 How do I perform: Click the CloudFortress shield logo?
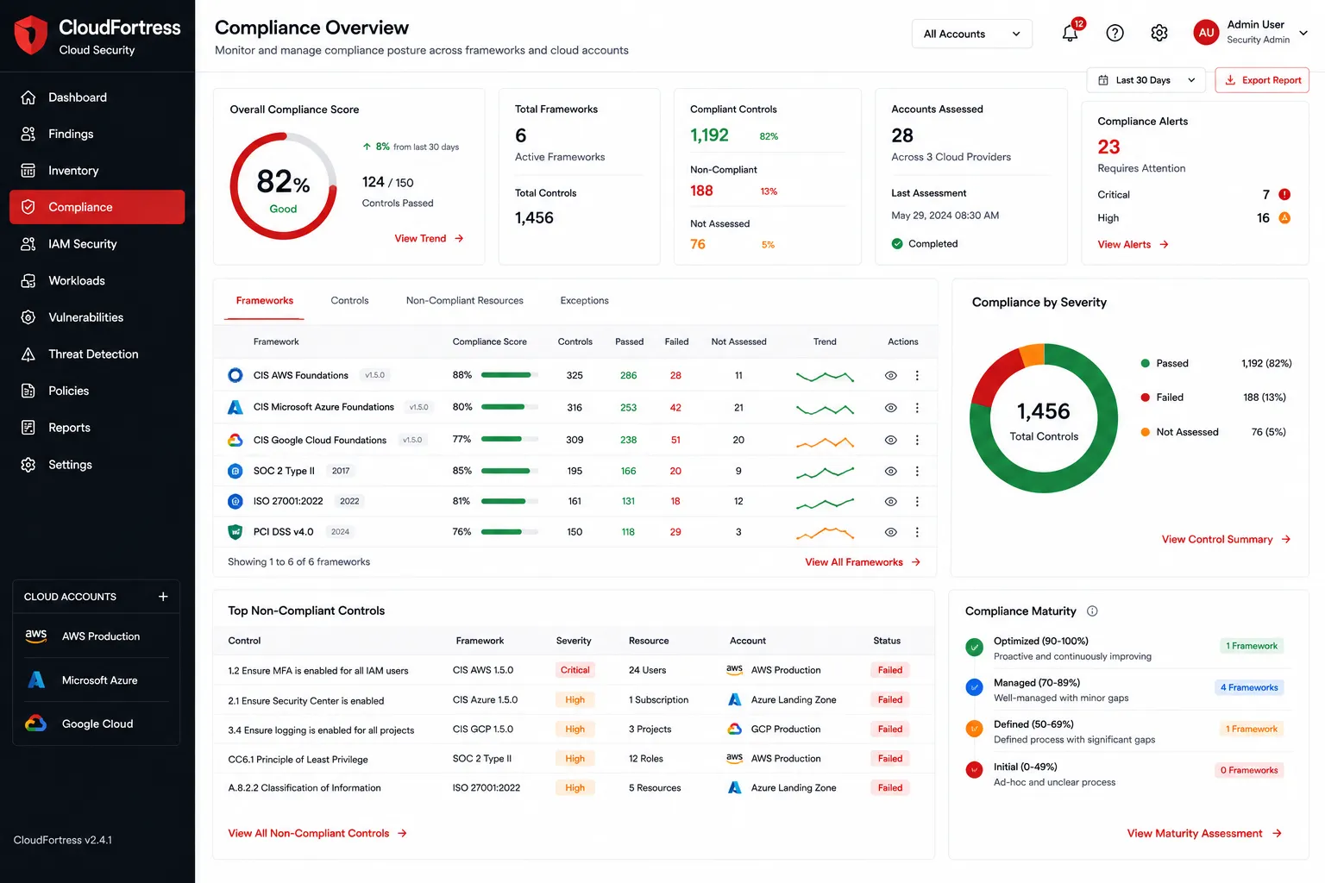coord(31,34)
